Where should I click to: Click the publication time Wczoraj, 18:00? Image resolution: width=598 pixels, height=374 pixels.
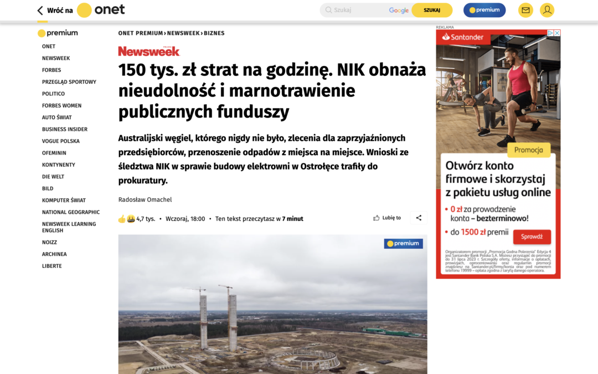185,219
